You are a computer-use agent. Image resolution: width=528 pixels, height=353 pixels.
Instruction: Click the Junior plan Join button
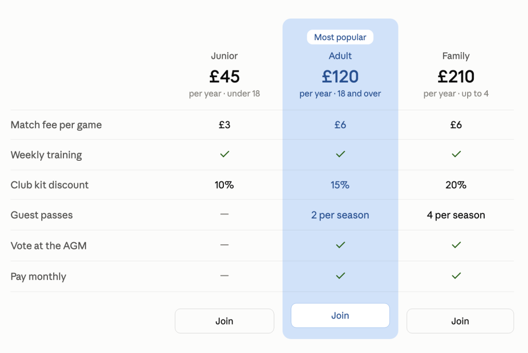click(224, 321)
